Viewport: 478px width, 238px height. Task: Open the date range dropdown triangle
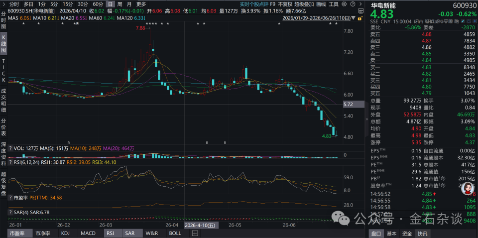pyautogui.click(x=353, y=17)
